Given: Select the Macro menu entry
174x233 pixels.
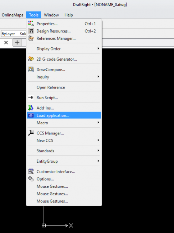Looking at the screenshot, I should coord(64,123).
